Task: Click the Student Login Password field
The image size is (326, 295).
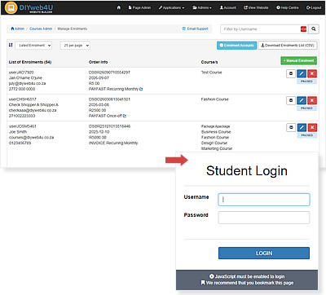Action: 264,218
